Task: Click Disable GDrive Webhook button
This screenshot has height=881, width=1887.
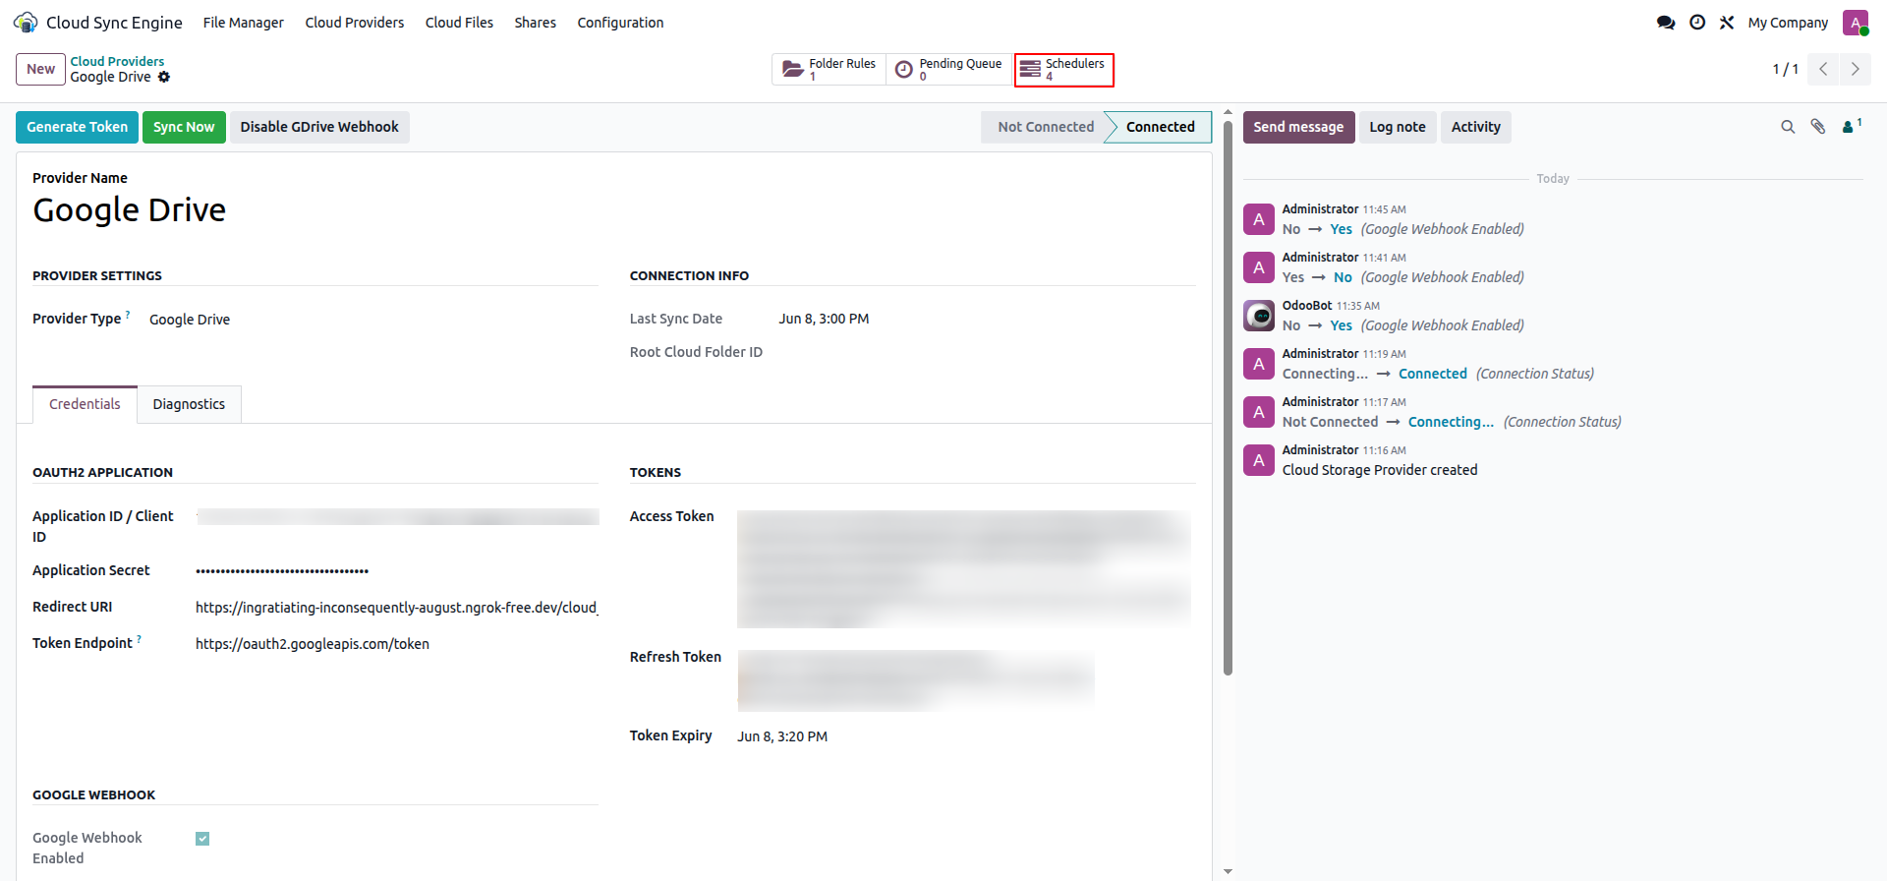Action: point(319,127)
